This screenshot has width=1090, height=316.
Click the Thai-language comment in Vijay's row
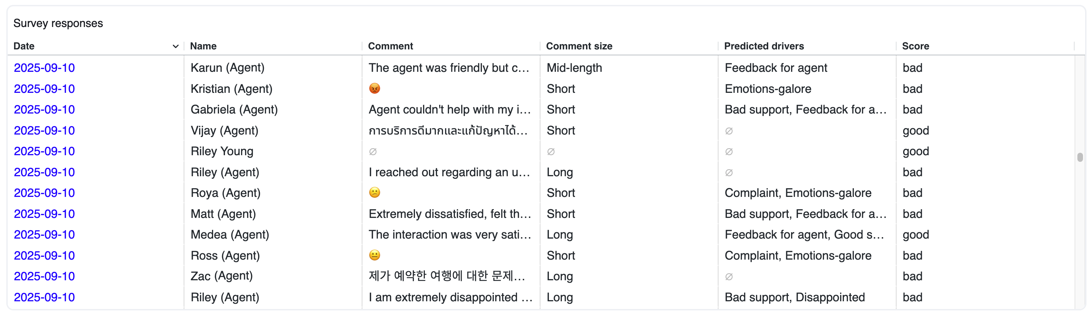(x=448, y=130)
